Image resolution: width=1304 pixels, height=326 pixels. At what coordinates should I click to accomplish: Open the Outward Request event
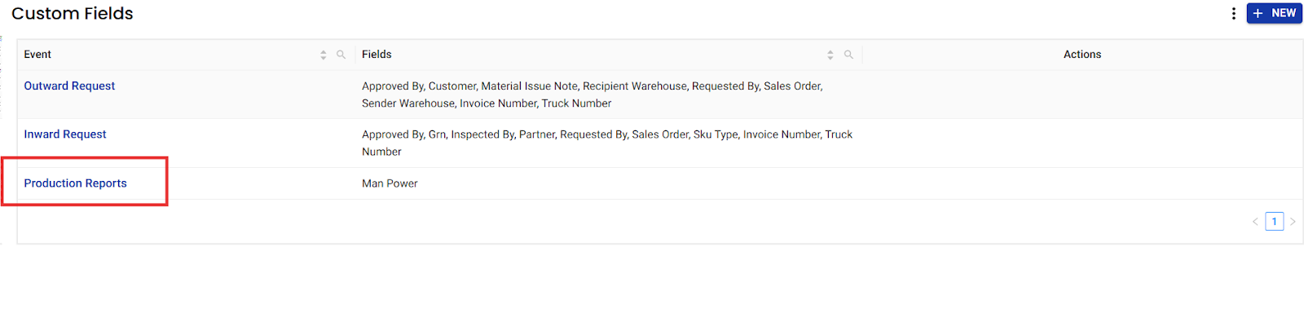click(x=69, y=86)
